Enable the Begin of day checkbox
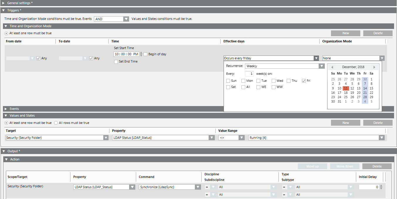 [146, 54]
